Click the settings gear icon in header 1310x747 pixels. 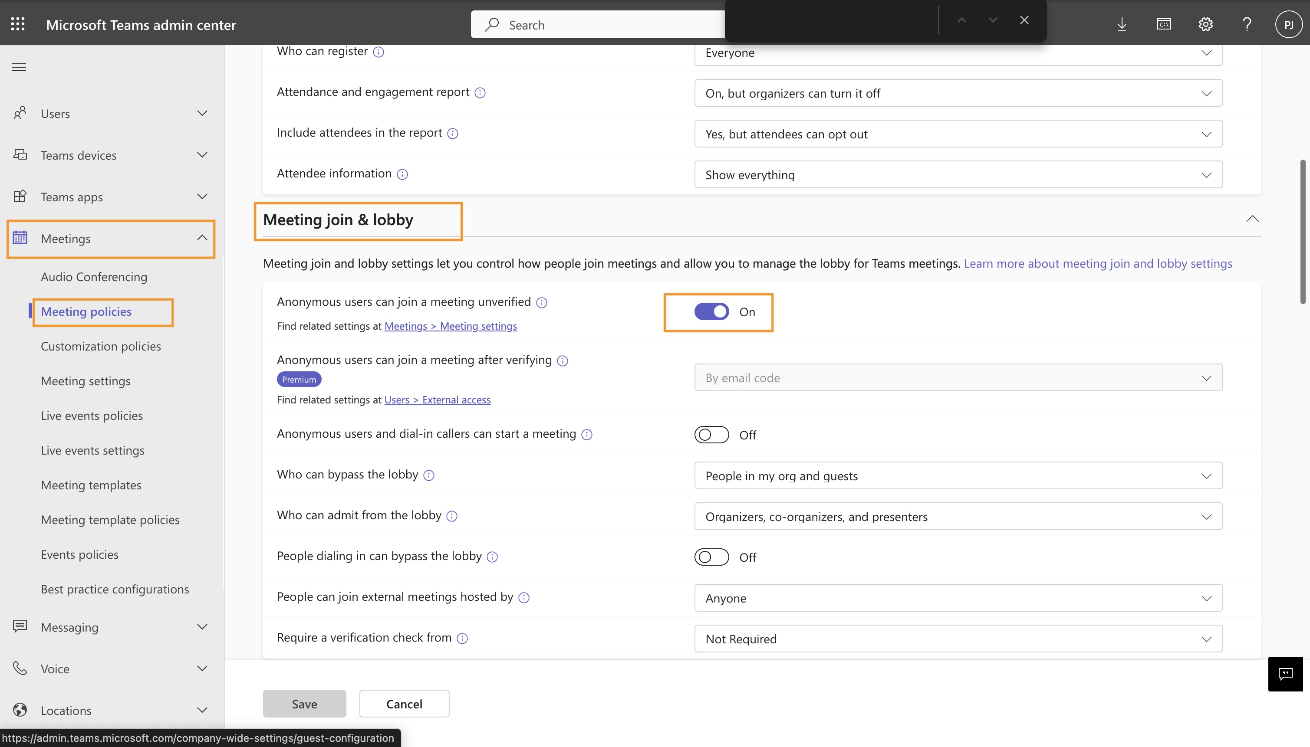pyautogui.click(x=1205, y=24)
